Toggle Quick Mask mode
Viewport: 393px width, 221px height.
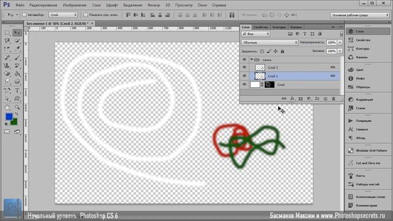coord(7,131)
